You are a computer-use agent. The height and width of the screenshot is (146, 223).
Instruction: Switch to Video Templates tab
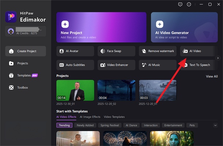point(114,117)
